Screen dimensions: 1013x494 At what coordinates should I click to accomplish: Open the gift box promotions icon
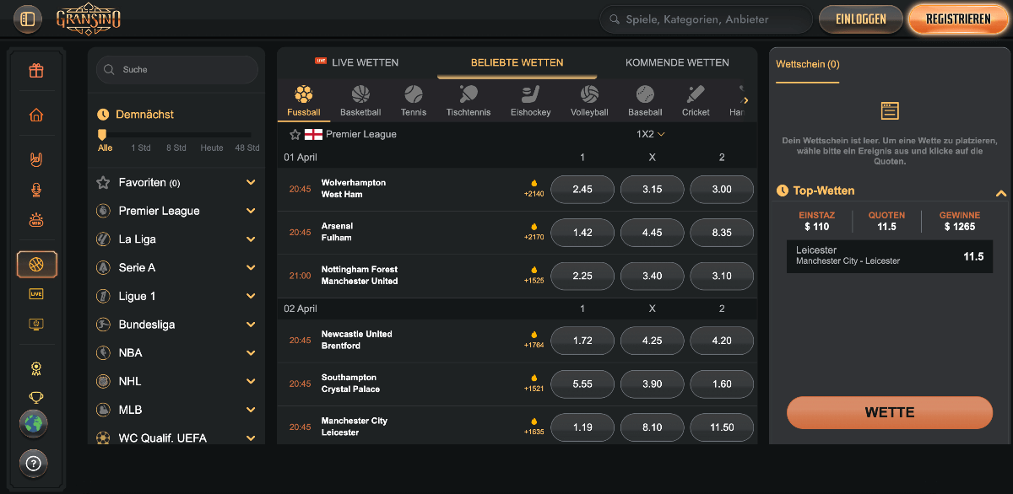pyautogui.click(x=36, y=71)
